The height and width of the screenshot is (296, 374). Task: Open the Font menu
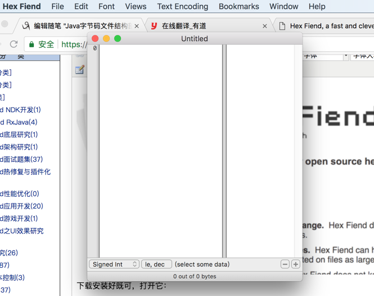pos(106,6)
